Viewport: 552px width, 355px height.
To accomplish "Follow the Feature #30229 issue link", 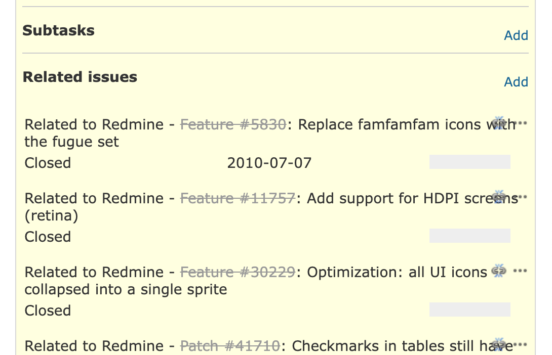I will pos(238,272).
